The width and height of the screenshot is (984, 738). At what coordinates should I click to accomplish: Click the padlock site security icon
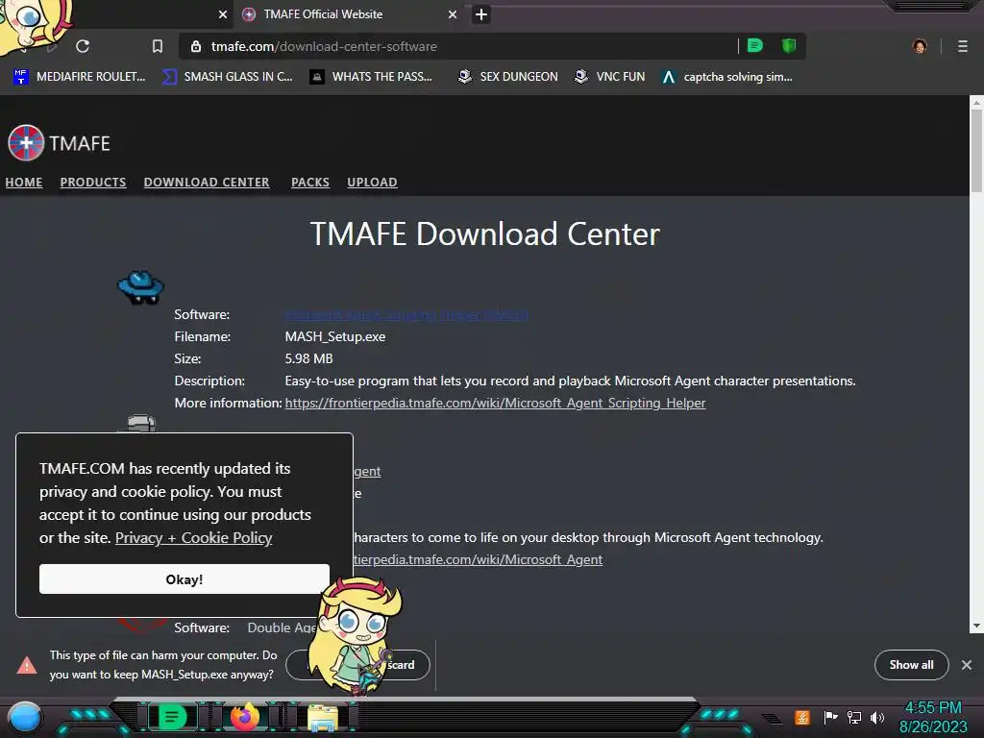pos(196,46)
